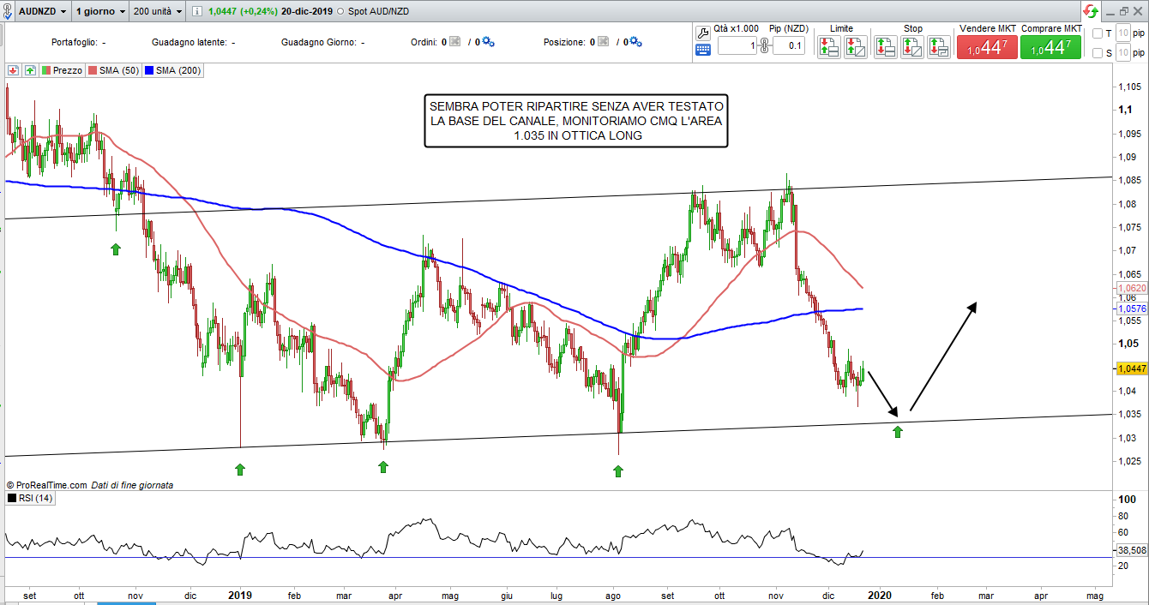
Task: Enable the T pip checkbox
Action: [1098, 33]
